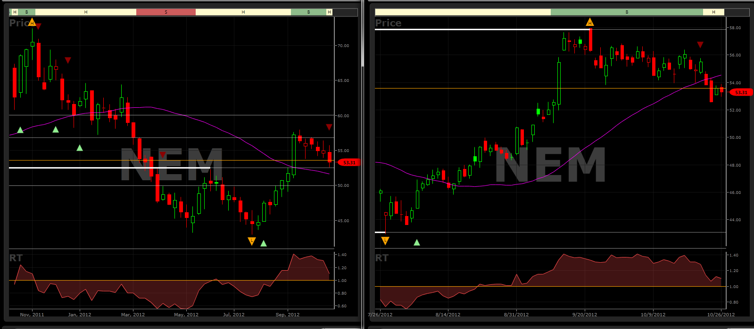
Task: Click the vertical scrollbar thumb between the two charts
Action: point(363,33)
